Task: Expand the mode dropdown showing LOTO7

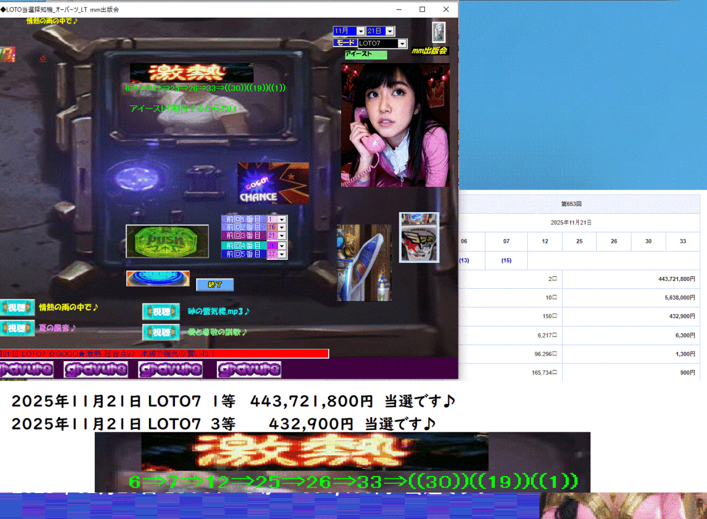Action: coord(402,44)
